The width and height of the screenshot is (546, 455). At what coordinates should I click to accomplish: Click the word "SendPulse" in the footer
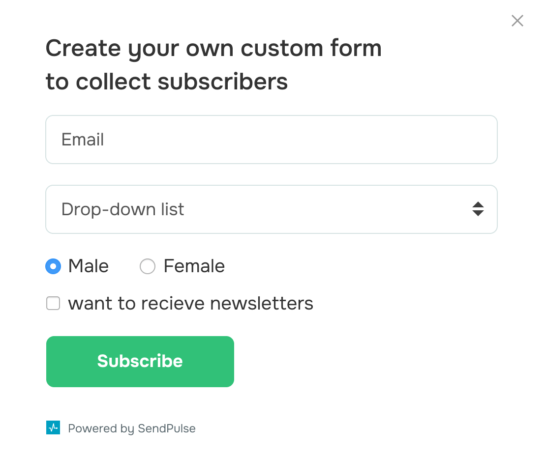point(166,428)
